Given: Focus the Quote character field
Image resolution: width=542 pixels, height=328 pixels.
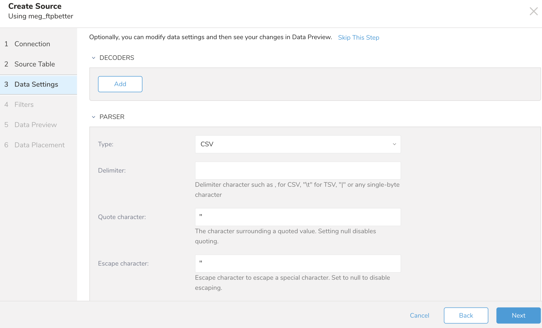Looking at the screenshot, I should point(298,217).
